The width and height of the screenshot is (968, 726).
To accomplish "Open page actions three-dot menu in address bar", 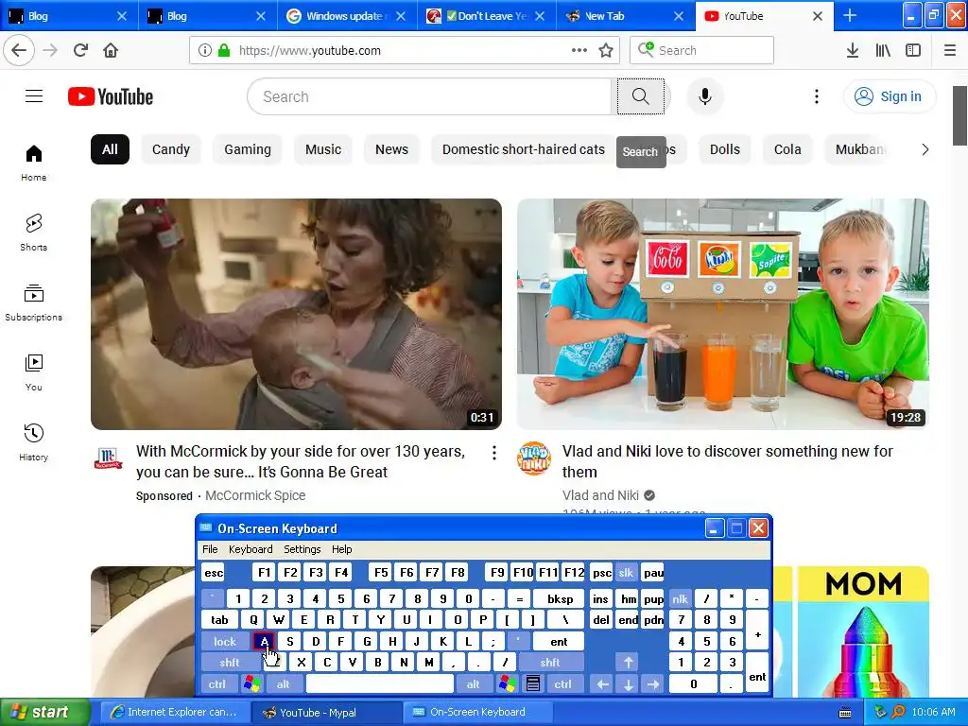I will pos(579,50).
